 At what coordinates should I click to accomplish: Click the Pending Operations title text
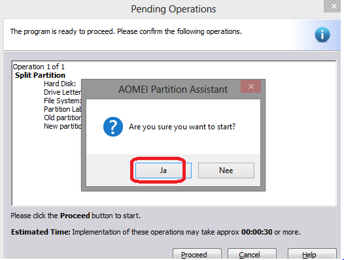(x=173, y=9)
